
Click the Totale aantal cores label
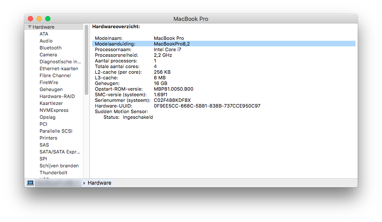117,66
